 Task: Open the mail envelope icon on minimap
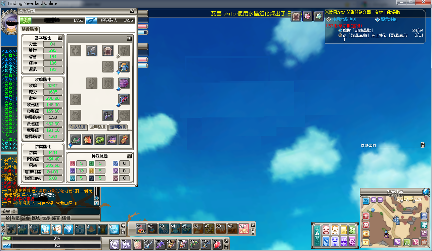point(365,201)
